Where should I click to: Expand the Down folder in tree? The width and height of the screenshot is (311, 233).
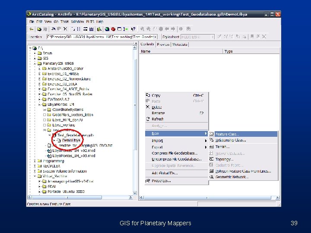coord(35,53)
